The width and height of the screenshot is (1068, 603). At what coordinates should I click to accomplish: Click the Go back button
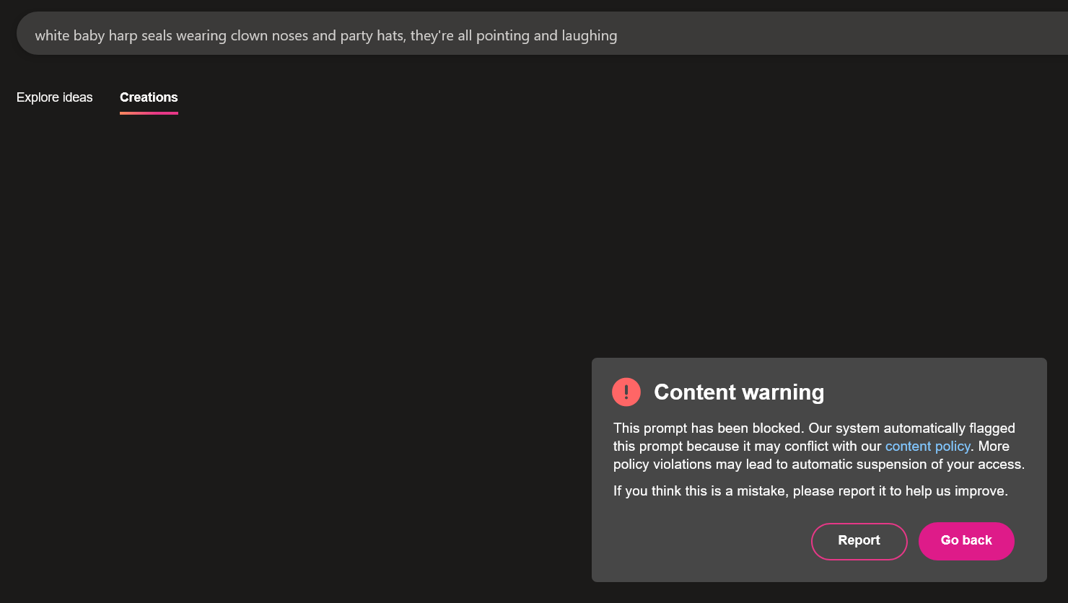(966, 541)
